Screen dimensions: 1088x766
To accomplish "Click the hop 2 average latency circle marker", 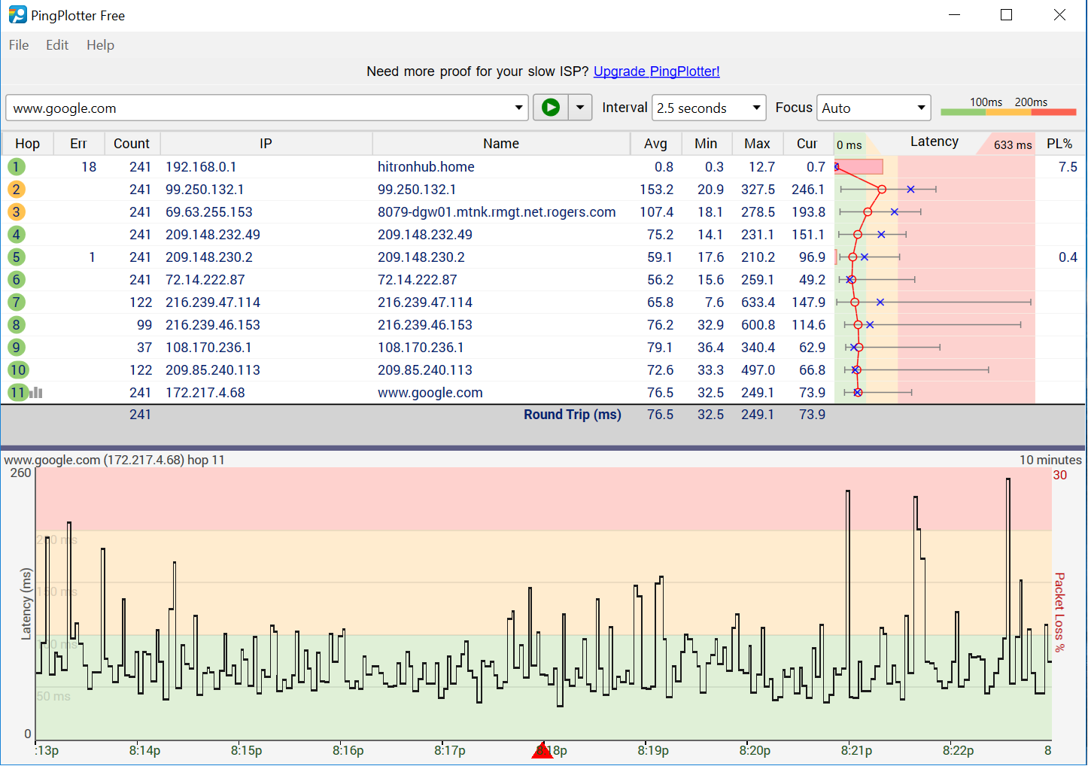I will (882, 190).
